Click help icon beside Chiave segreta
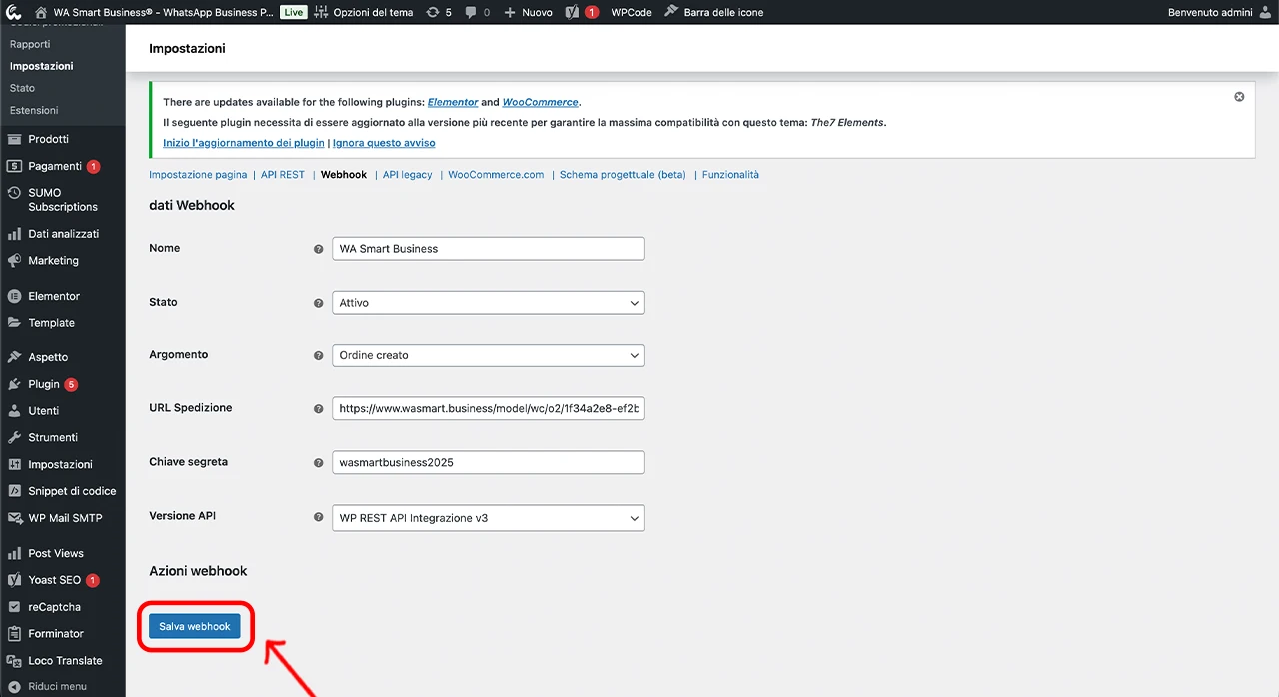 click(x=319, y=463)
